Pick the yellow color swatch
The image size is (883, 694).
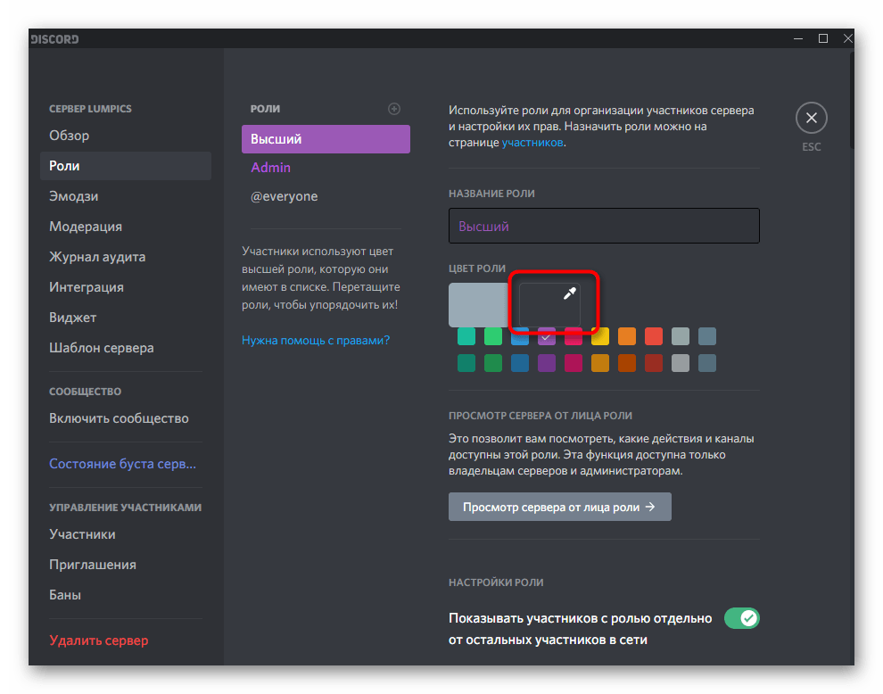point(600,336)
